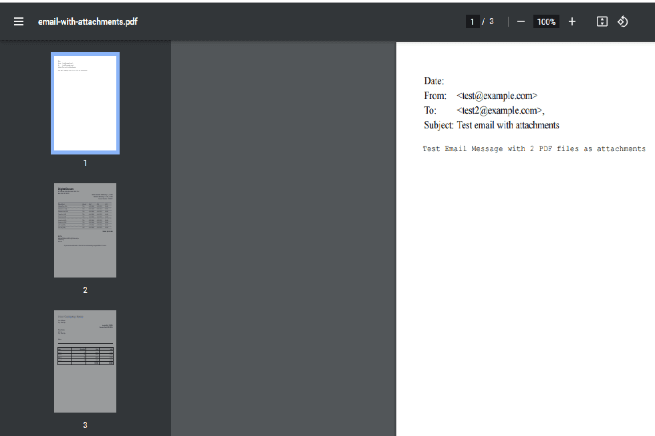Click the total page count in the toolbar
The height and width of the screenshot is (436, 655).
pyautogui.click(x=491, y=21)
